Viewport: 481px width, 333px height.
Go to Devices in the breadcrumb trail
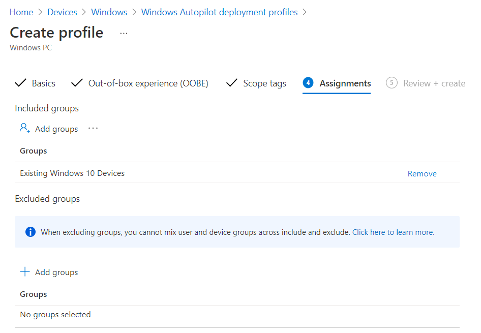tap(62, 12)
